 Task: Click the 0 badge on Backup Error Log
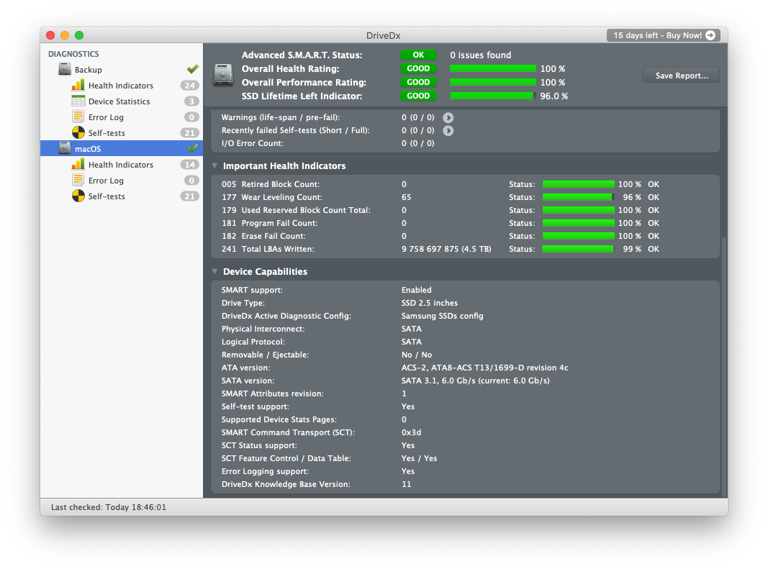point(191,117)
